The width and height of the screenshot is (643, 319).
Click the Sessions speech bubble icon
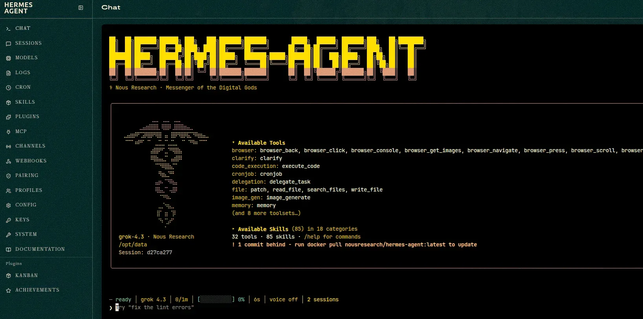tap(8, 44)
